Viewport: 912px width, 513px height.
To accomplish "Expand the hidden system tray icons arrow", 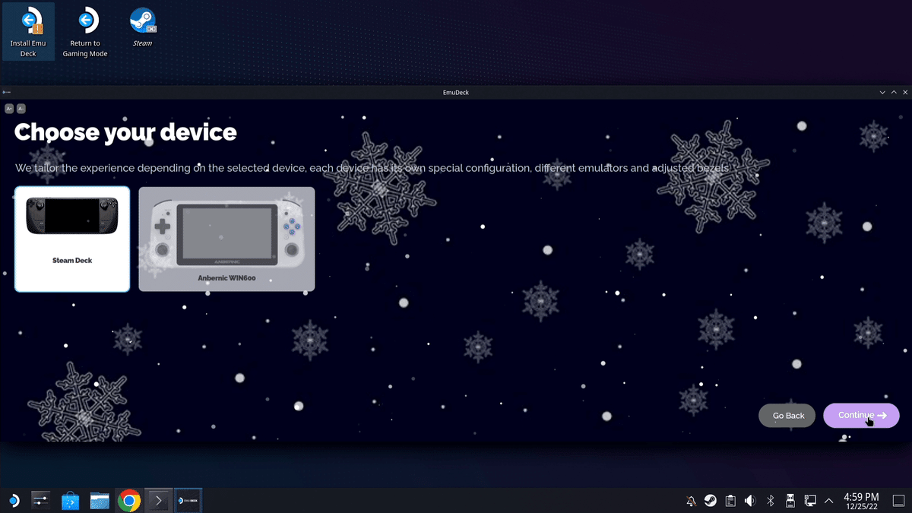I will tap(828, 501).
